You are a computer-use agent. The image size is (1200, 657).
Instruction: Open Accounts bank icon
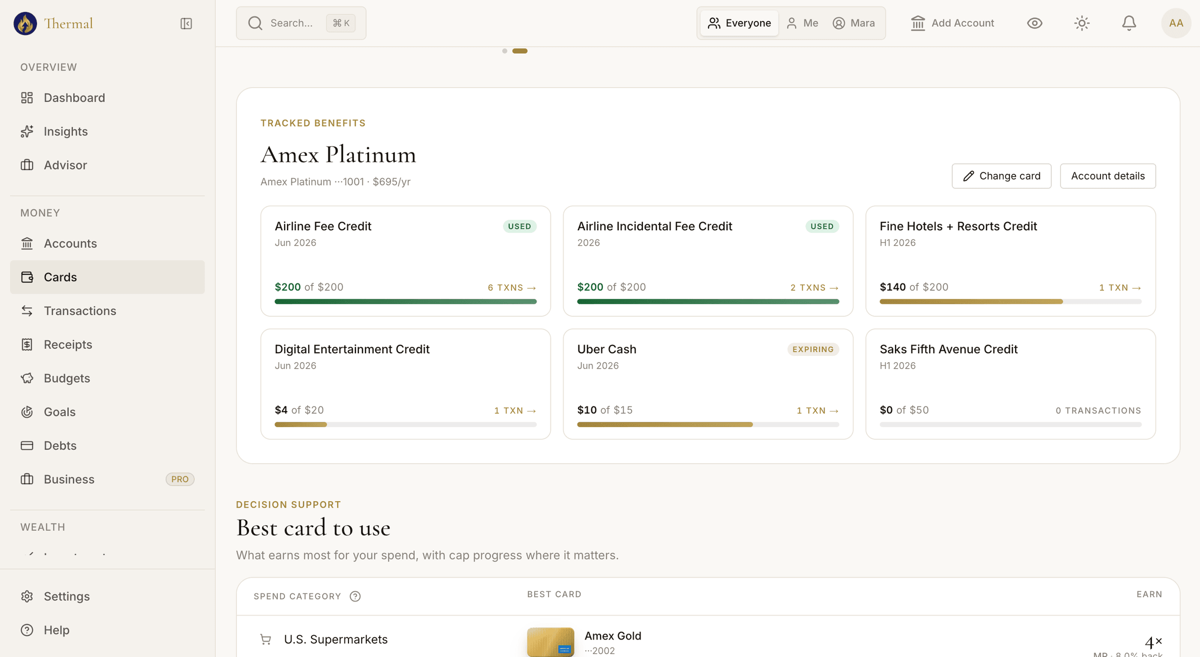tap(27, 243)
